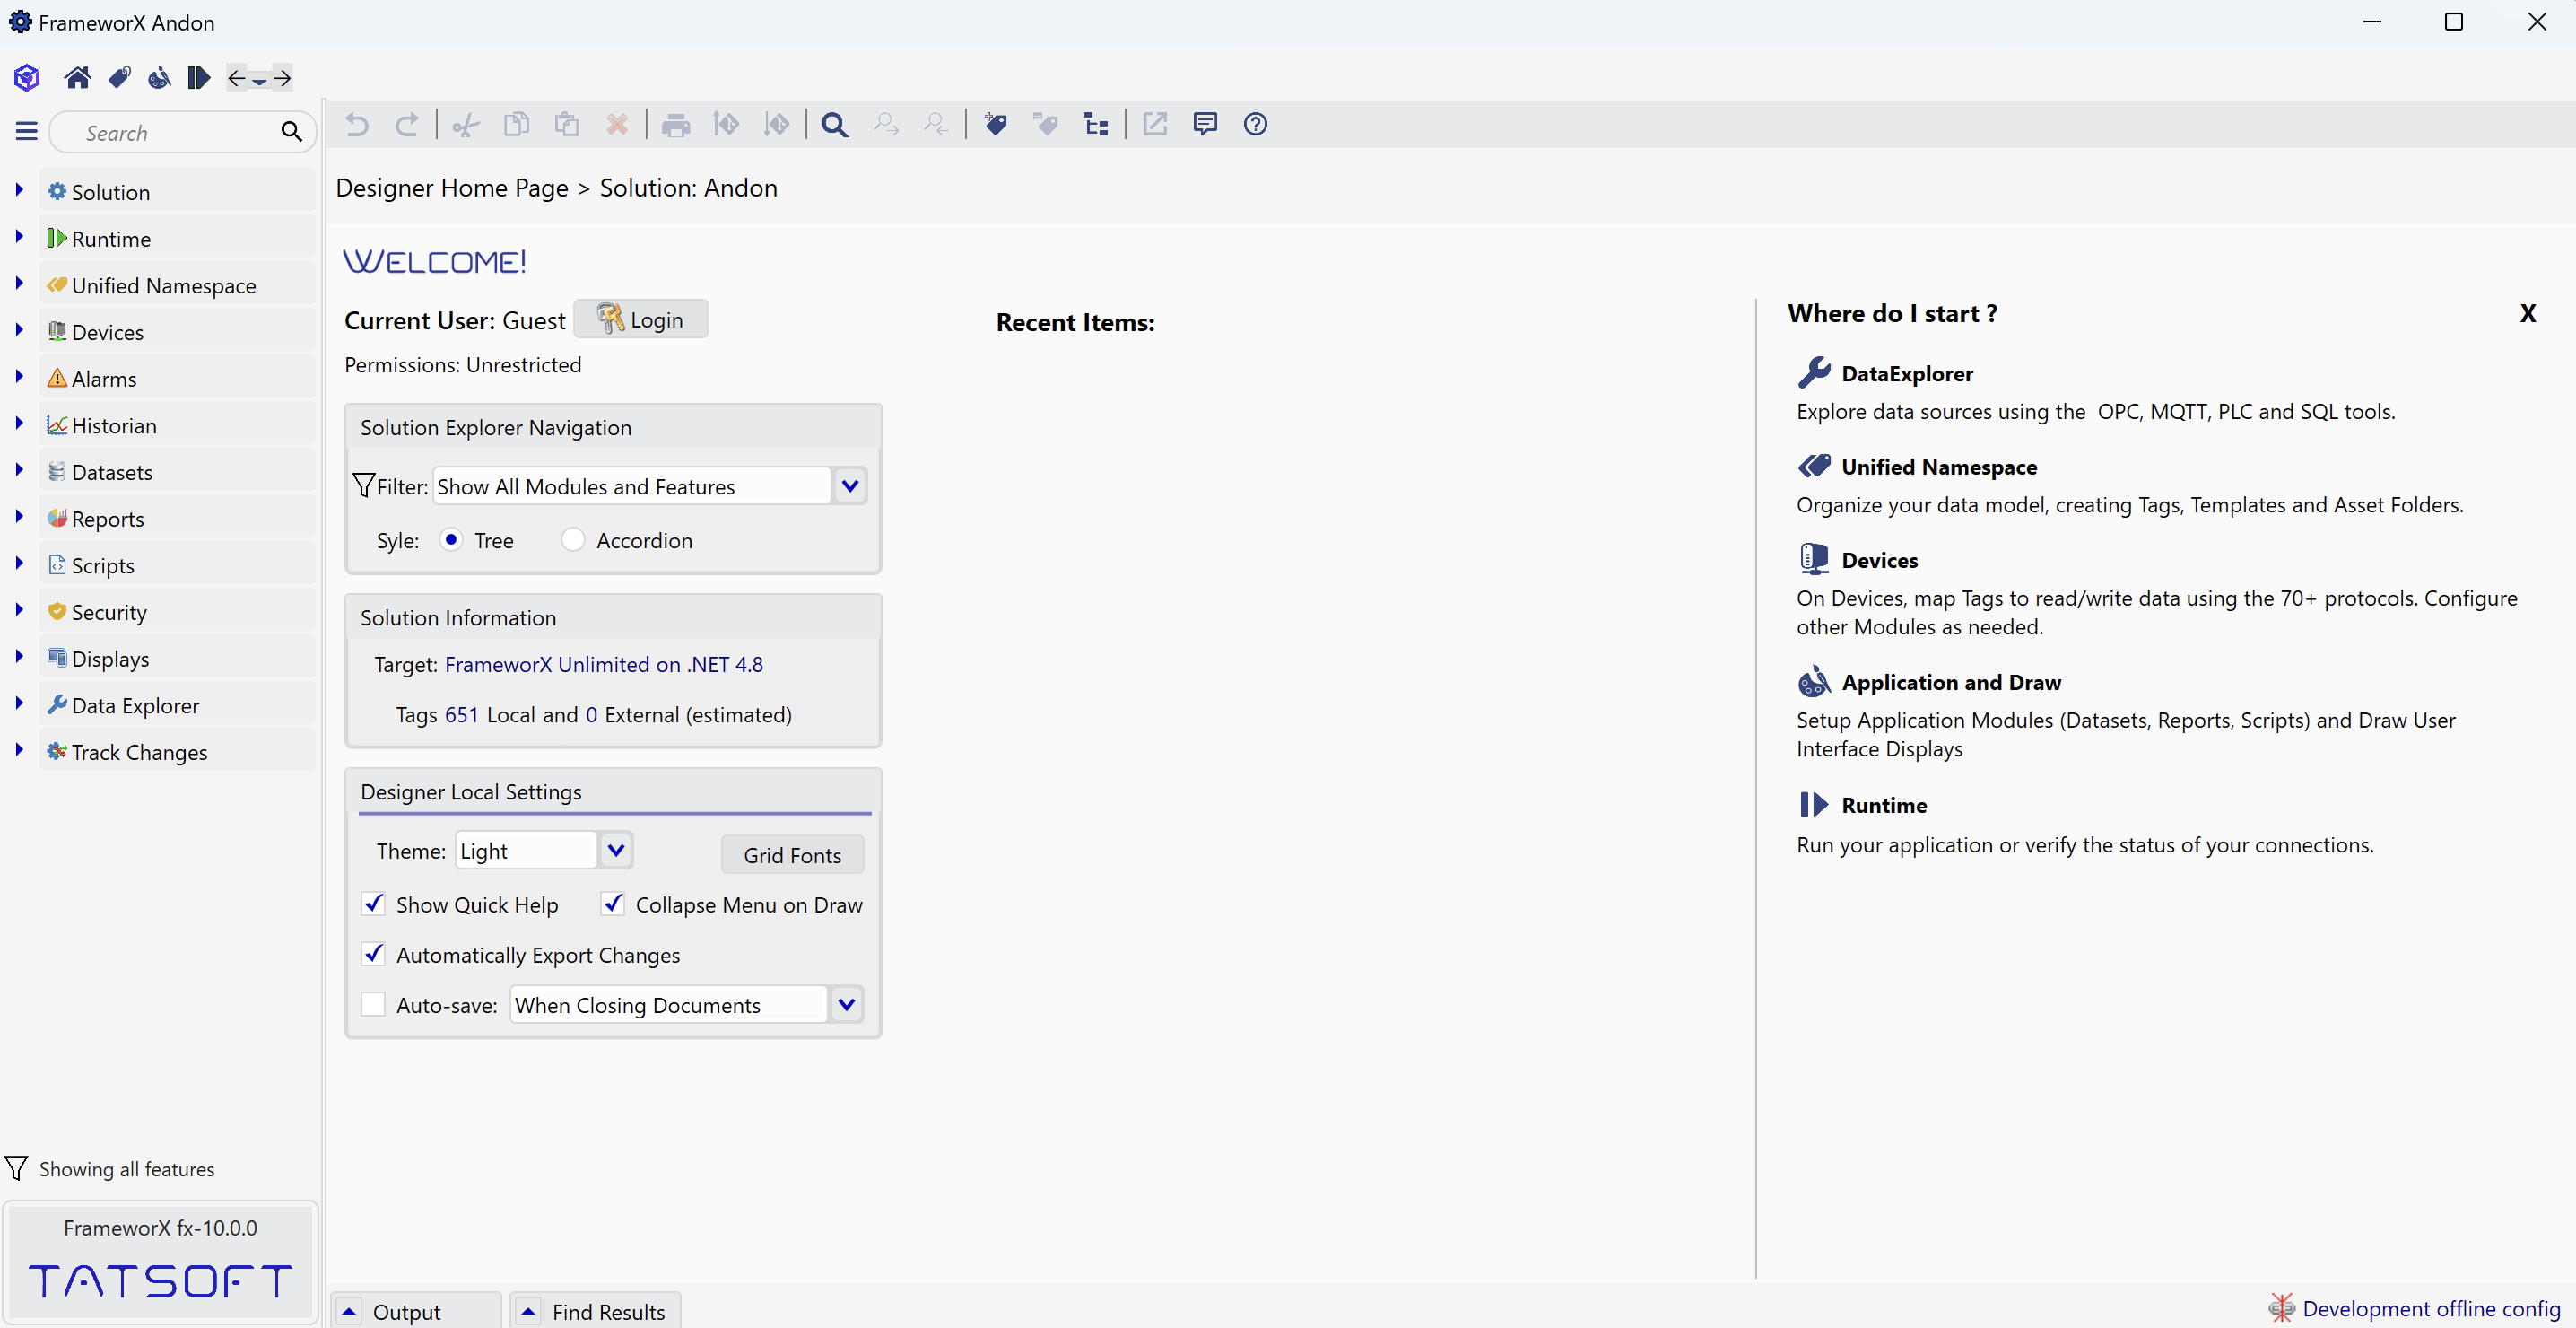Redo the last action
2576x1328 pixels.
(406, 124)
